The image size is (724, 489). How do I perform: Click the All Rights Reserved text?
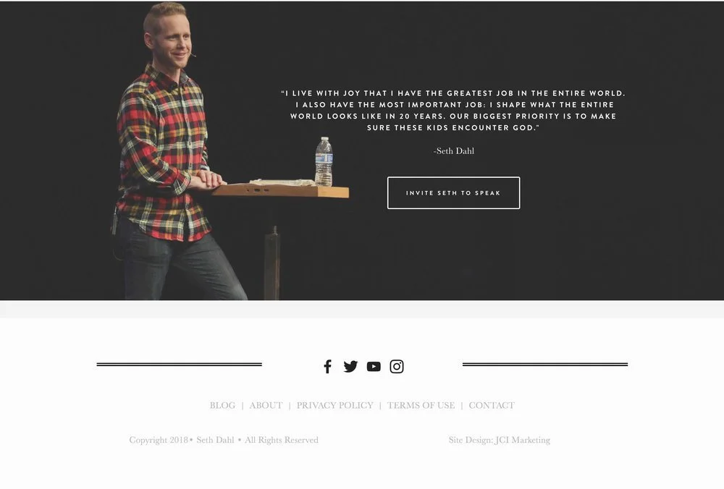click(281, 440)
